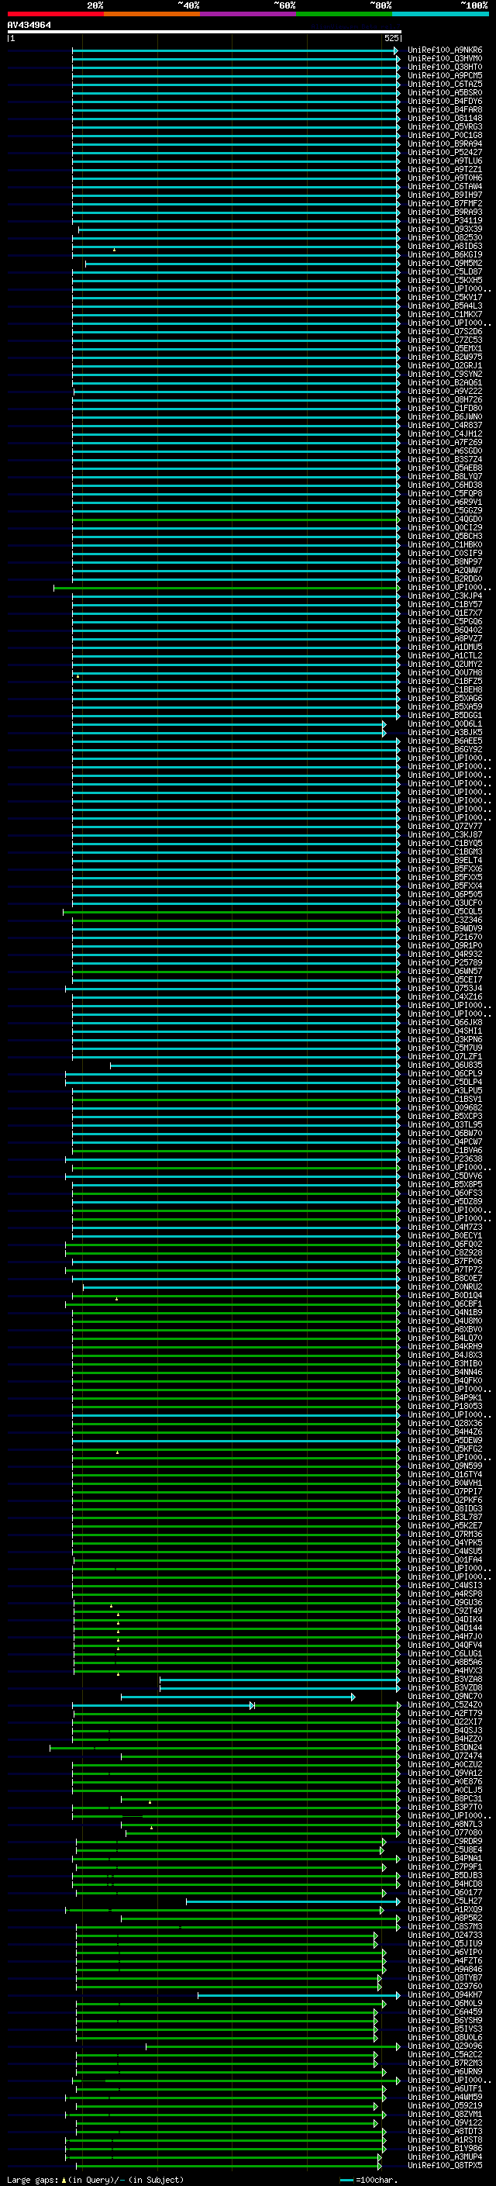Select the UniRef100_C5M7U9 label

coord(444,1047)
